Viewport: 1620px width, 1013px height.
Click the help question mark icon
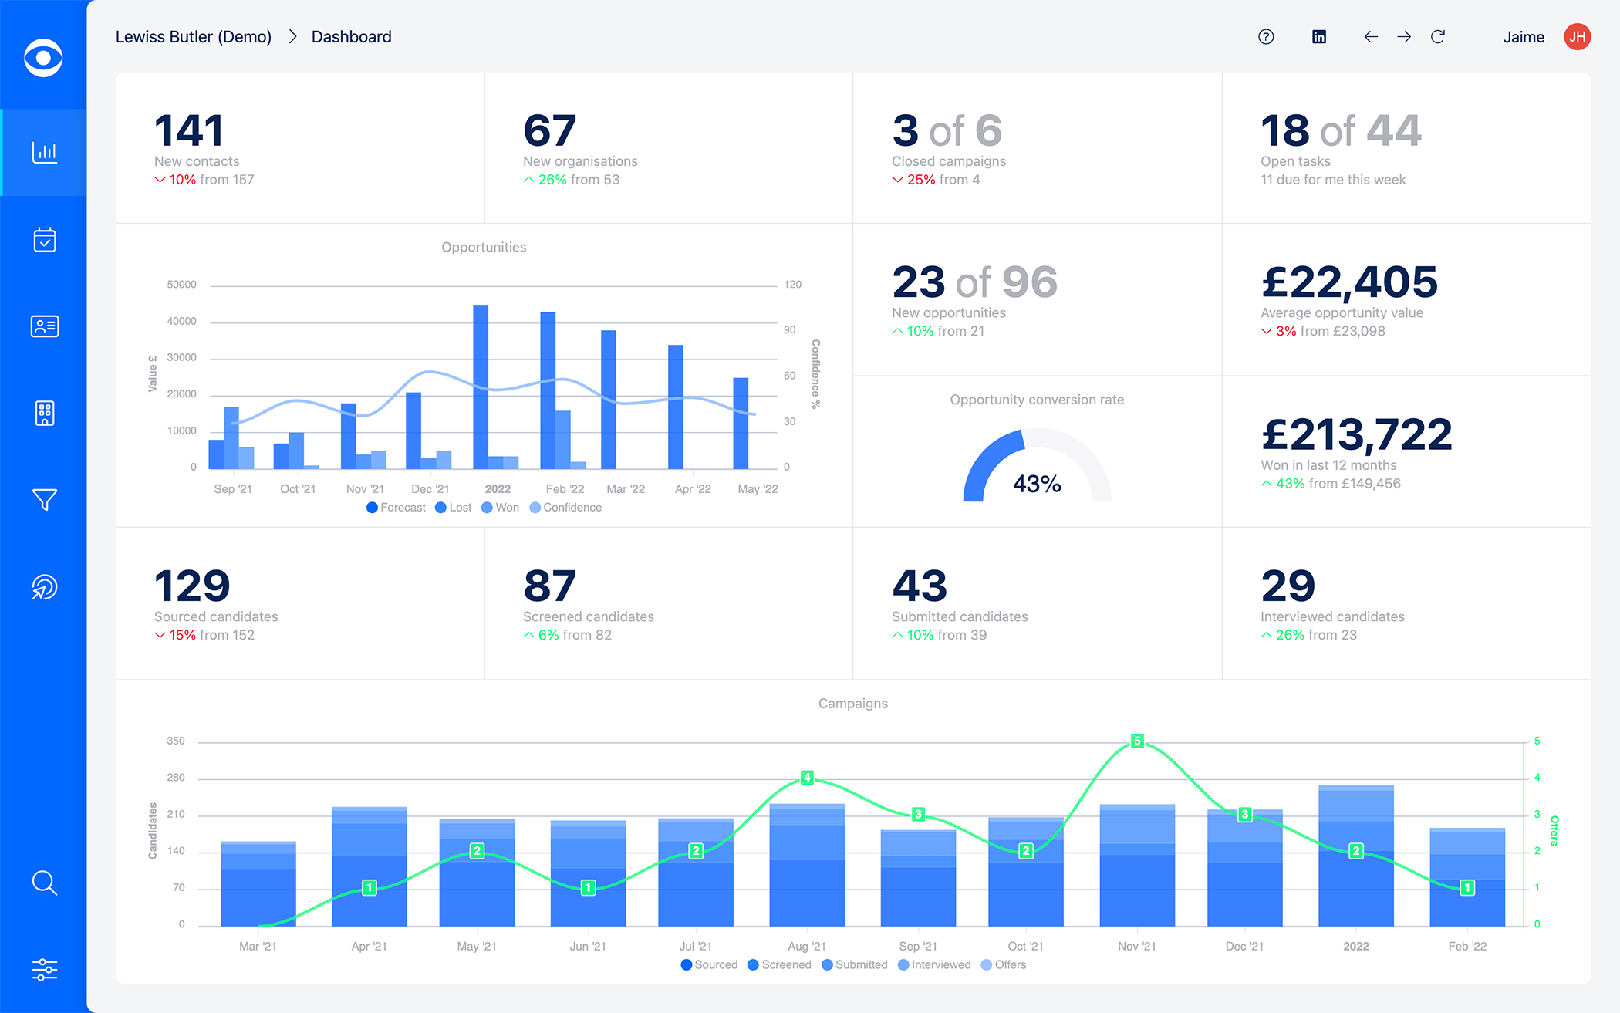(x=1265, y=36)
